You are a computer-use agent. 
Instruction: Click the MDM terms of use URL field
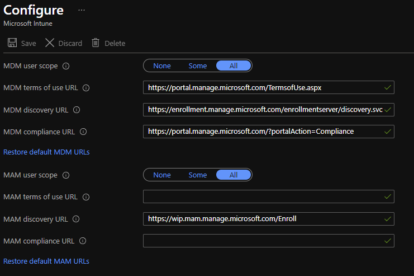click(263, 88)
